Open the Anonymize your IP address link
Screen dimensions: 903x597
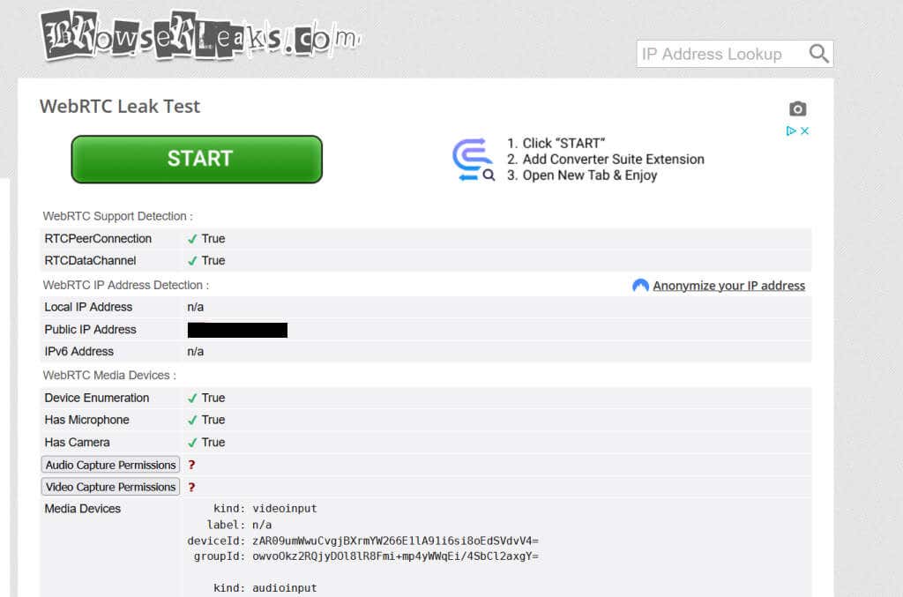pyautogui.click(x=728, y=286)
